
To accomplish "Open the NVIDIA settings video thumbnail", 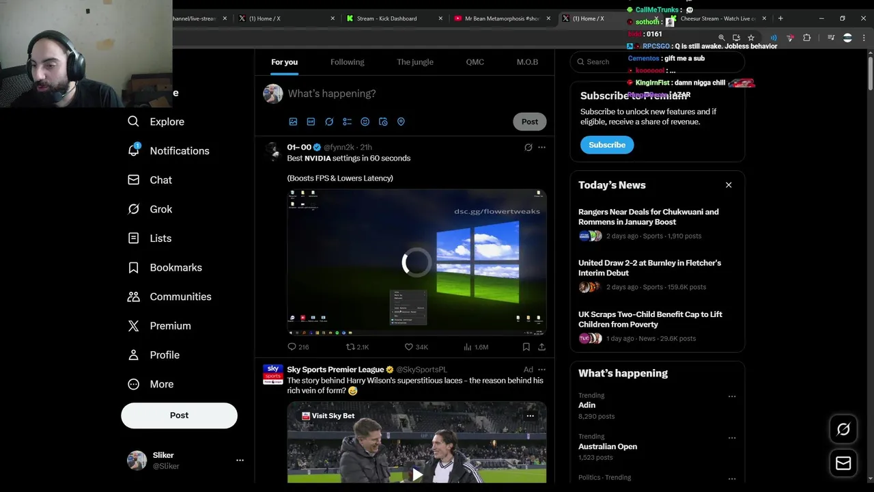I will click(x=417, y=262).
